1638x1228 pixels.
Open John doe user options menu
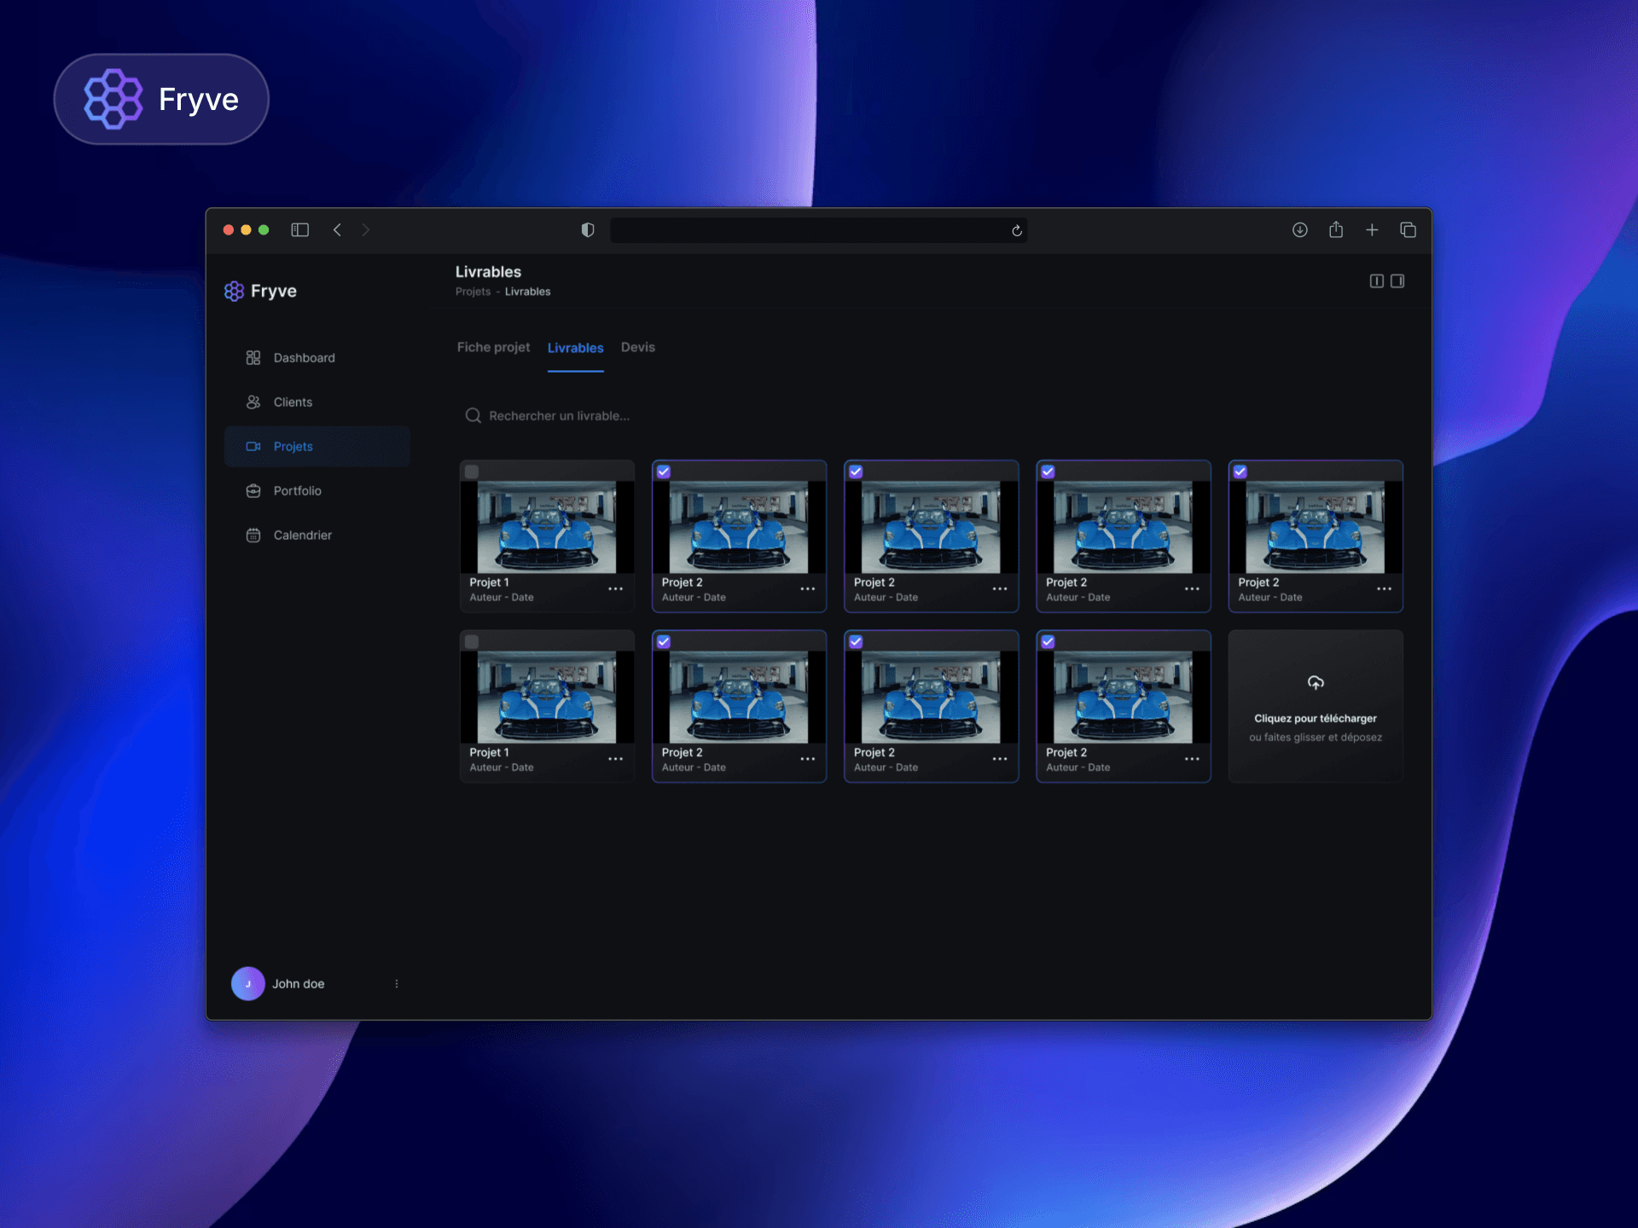pyautogui.click(x=397, y=983)
